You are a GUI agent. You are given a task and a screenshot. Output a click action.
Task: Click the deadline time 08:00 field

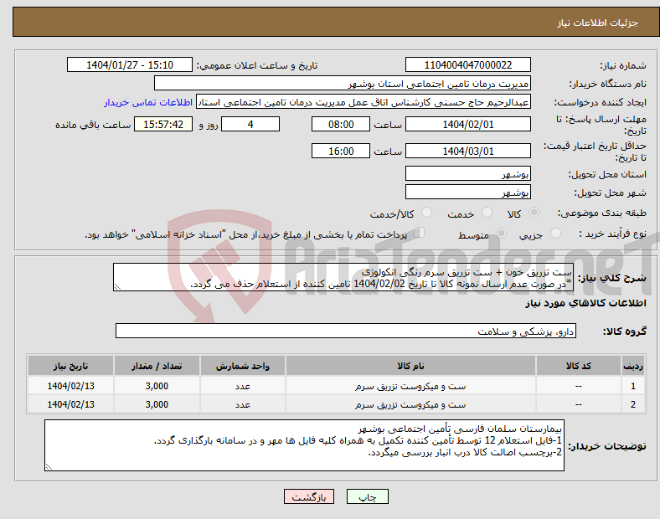pos(341,125)
